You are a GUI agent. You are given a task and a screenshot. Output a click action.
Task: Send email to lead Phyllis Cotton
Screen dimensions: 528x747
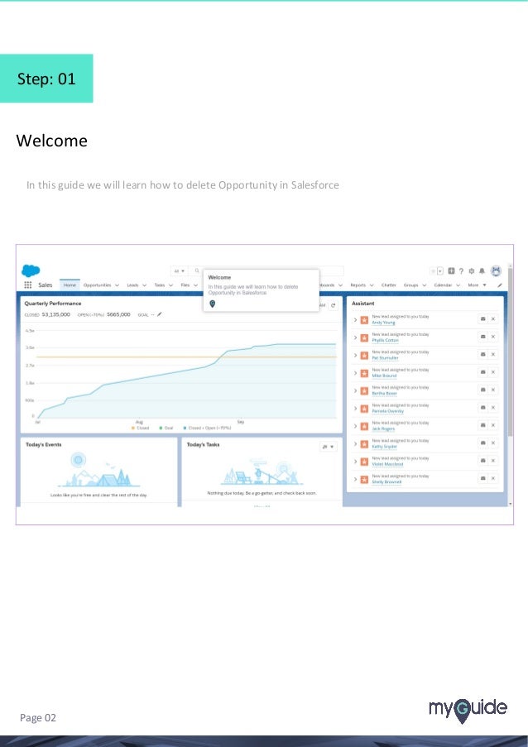[482, 337]
